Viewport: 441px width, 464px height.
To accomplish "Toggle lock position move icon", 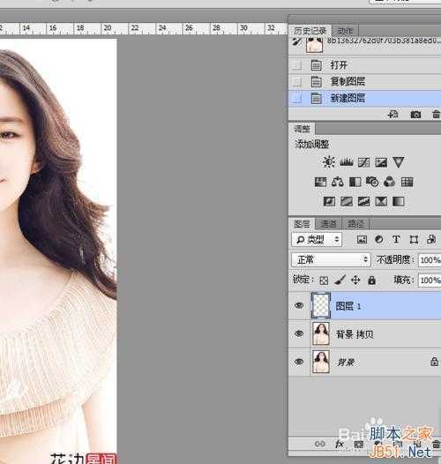I will pyautogui.click(x=355, y=280).
